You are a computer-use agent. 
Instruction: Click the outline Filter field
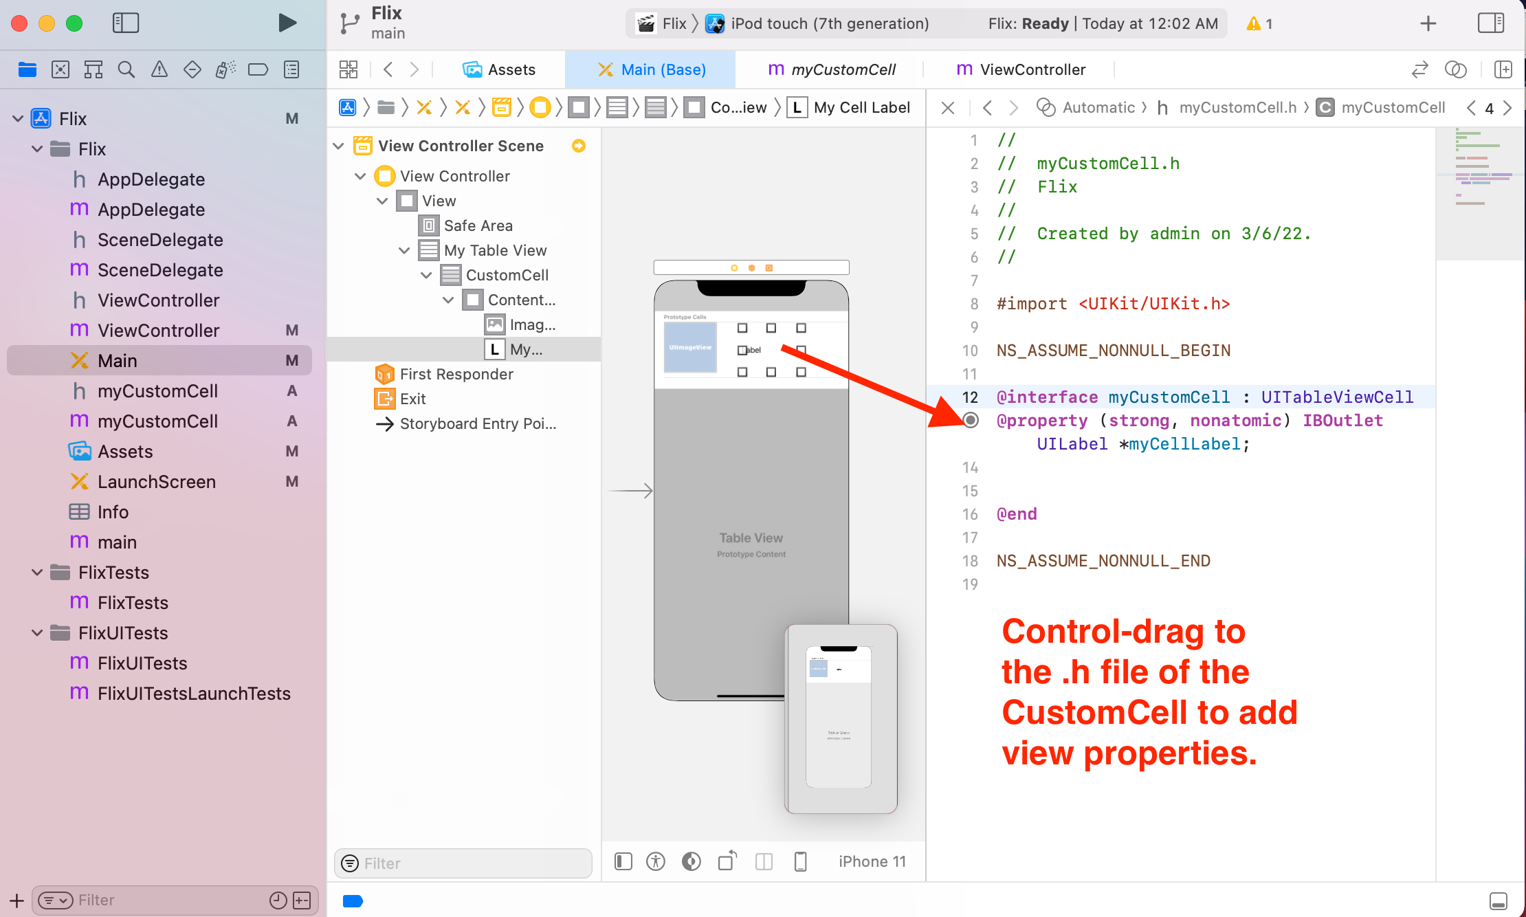point(463,863)
